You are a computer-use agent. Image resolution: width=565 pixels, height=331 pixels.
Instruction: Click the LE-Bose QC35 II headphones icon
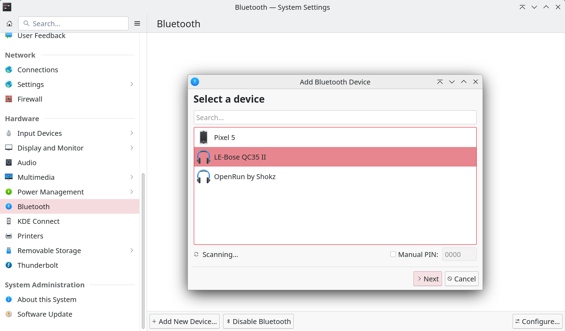pos(204,157)
